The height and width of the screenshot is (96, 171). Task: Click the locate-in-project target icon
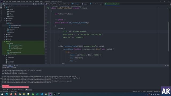coord(33,4)
